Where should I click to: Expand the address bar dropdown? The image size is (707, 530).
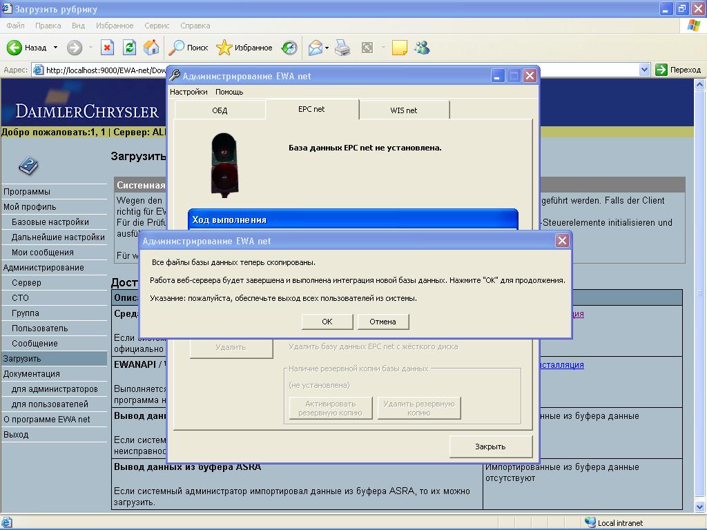tap(644, 70)
